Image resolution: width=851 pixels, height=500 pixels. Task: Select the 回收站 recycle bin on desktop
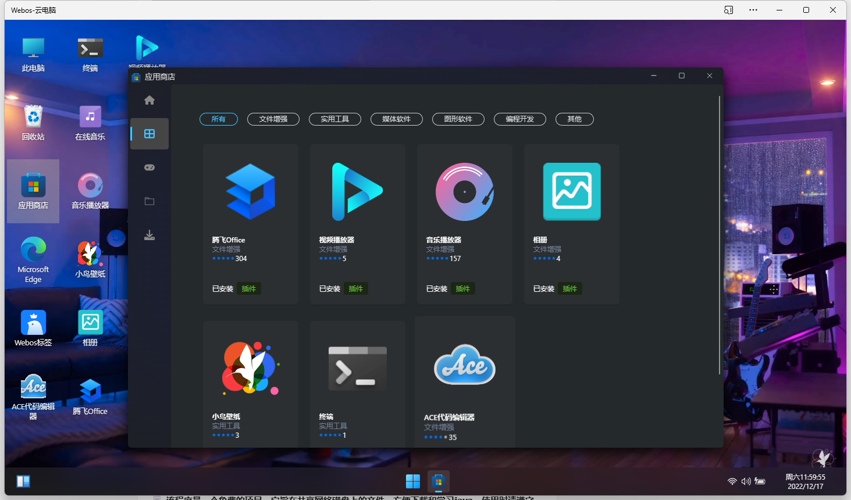33,123
